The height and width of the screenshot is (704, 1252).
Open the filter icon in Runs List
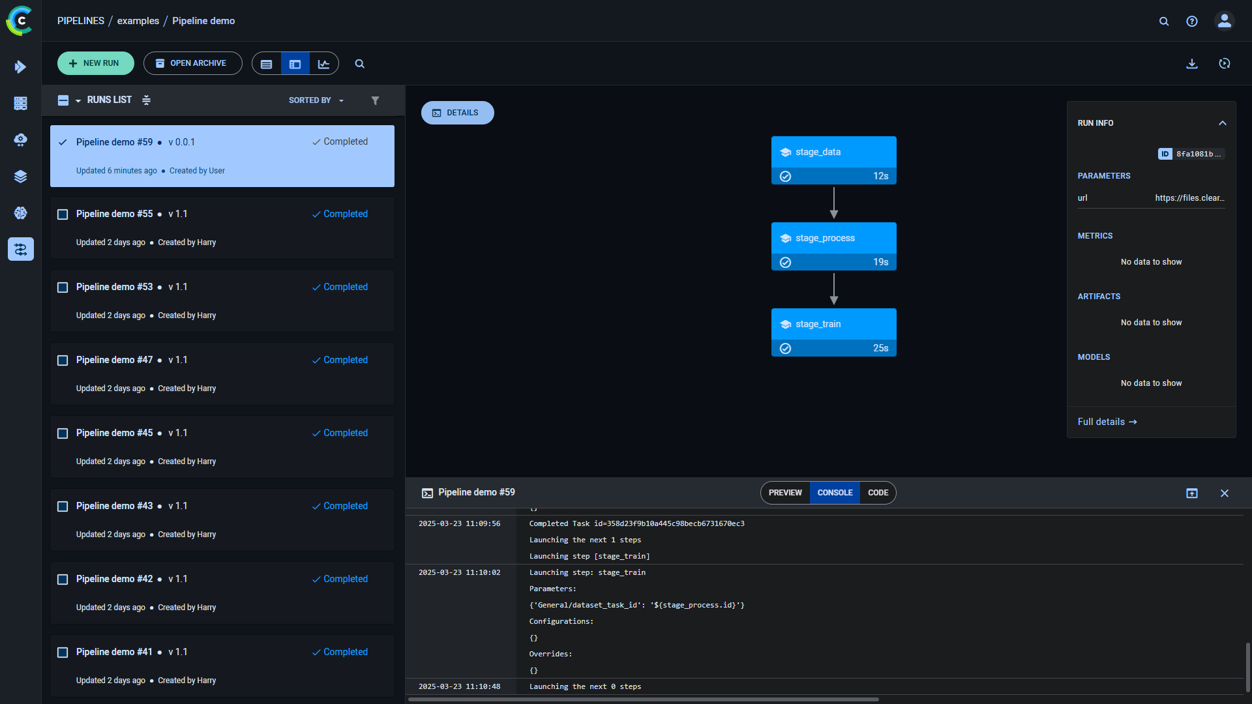point(375,100)
